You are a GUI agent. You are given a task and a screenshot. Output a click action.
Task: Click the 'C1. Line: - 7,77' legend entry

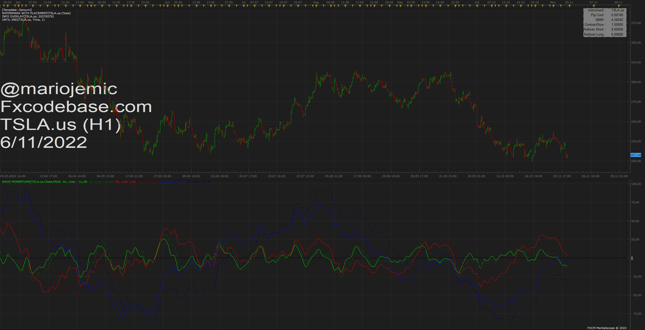(173, 182)
